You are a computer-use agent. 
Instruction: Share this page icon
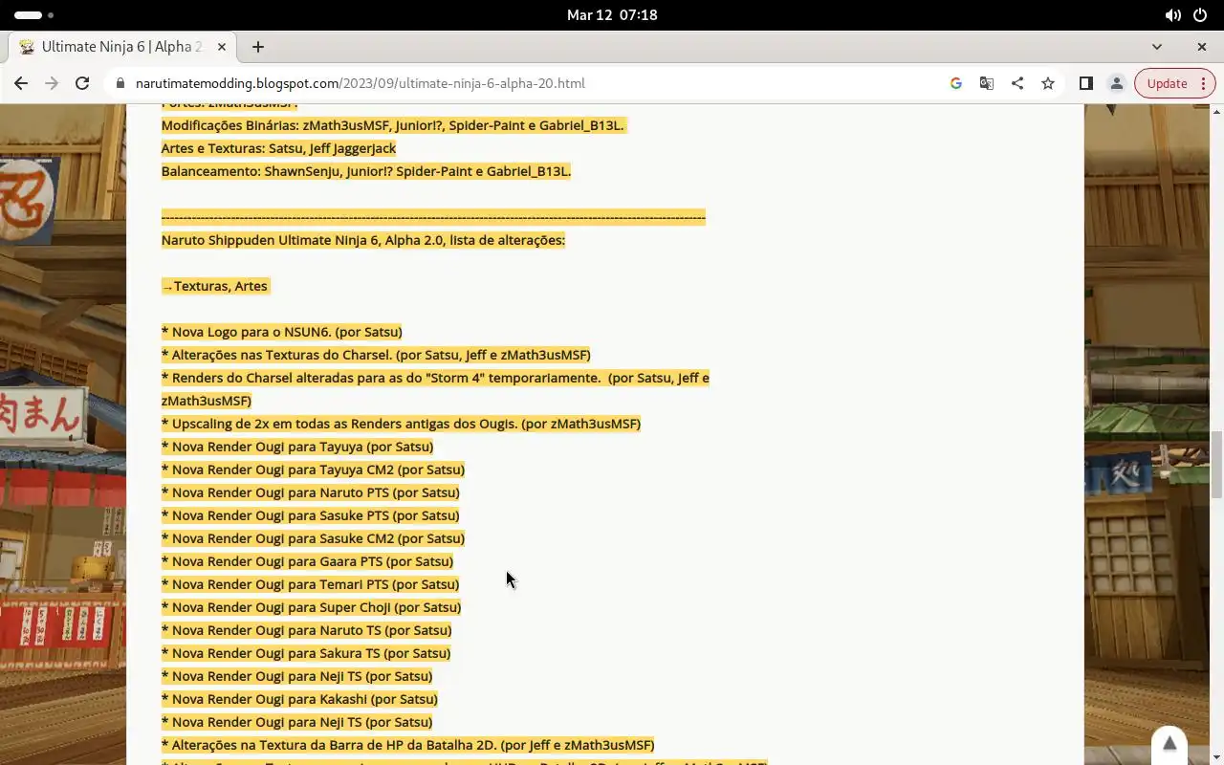pyautogui.click(x=1016, y=83)
